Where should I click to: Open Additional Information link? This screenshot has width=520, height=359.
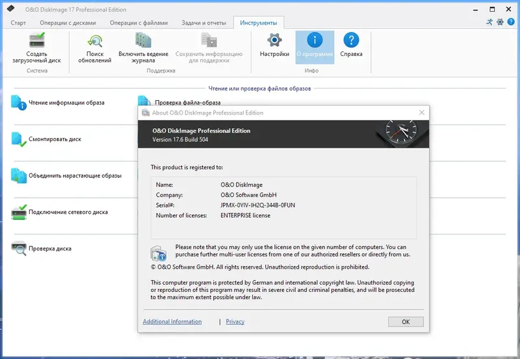click(x=172, y=321)
